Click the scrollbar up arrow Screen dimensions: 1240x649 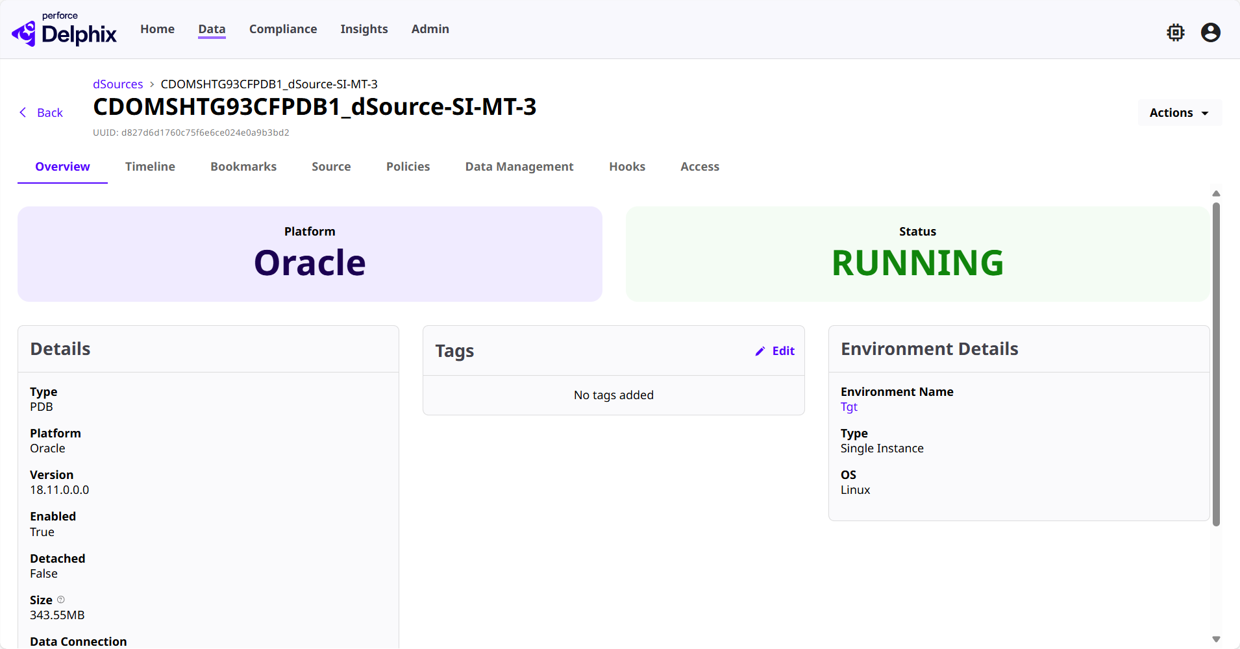coord(1216,193)
